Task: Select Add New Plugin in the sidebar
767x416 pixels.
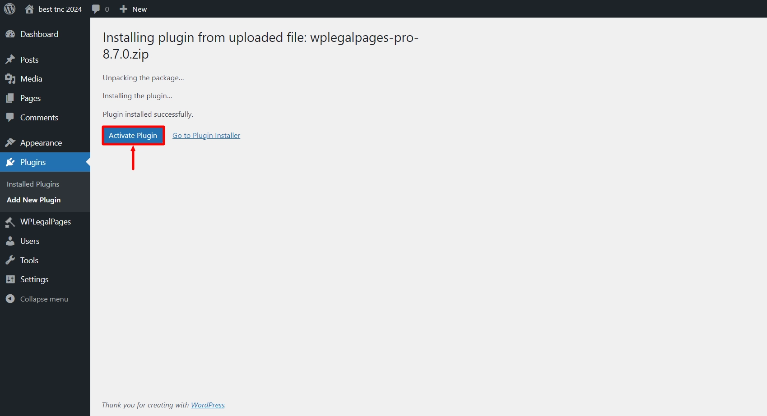Action: coord(33,200)
